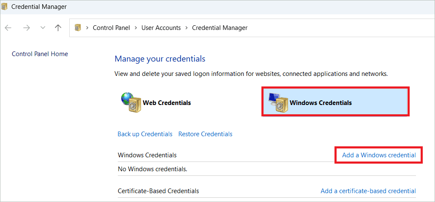Click Back up Credentials link

coord(145,134)
